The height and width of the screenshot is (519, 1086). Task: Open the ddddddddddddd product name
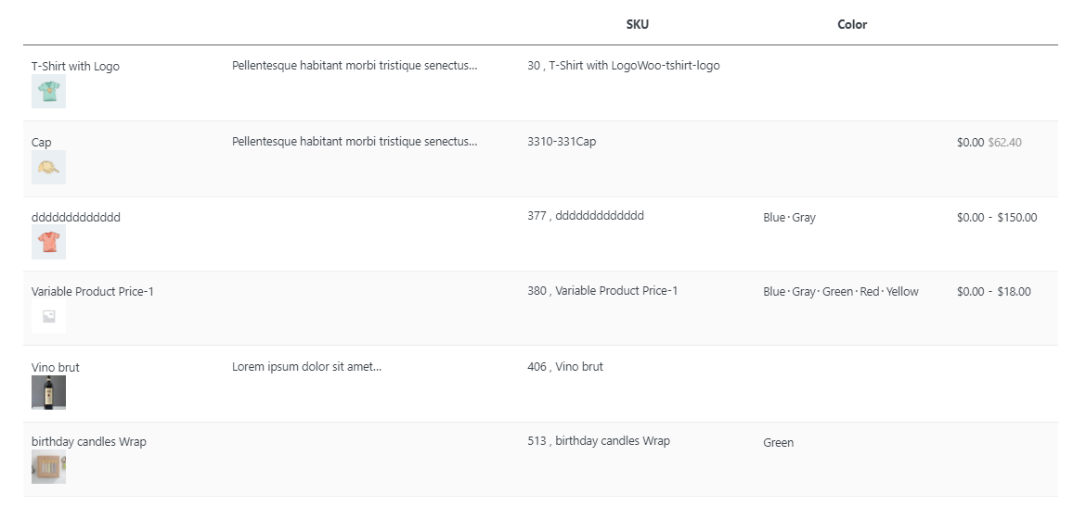click(76, 218)
